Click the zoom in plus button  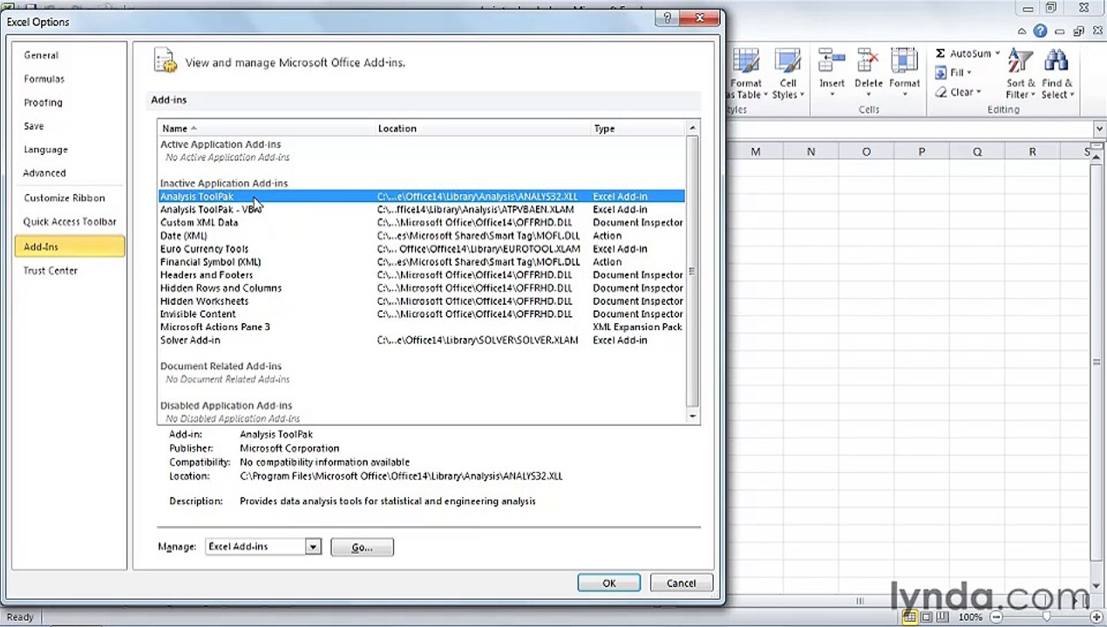(1097, 617)
